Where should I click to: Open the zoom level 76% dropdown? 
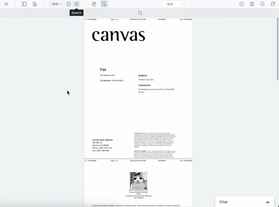click(56, 4)
